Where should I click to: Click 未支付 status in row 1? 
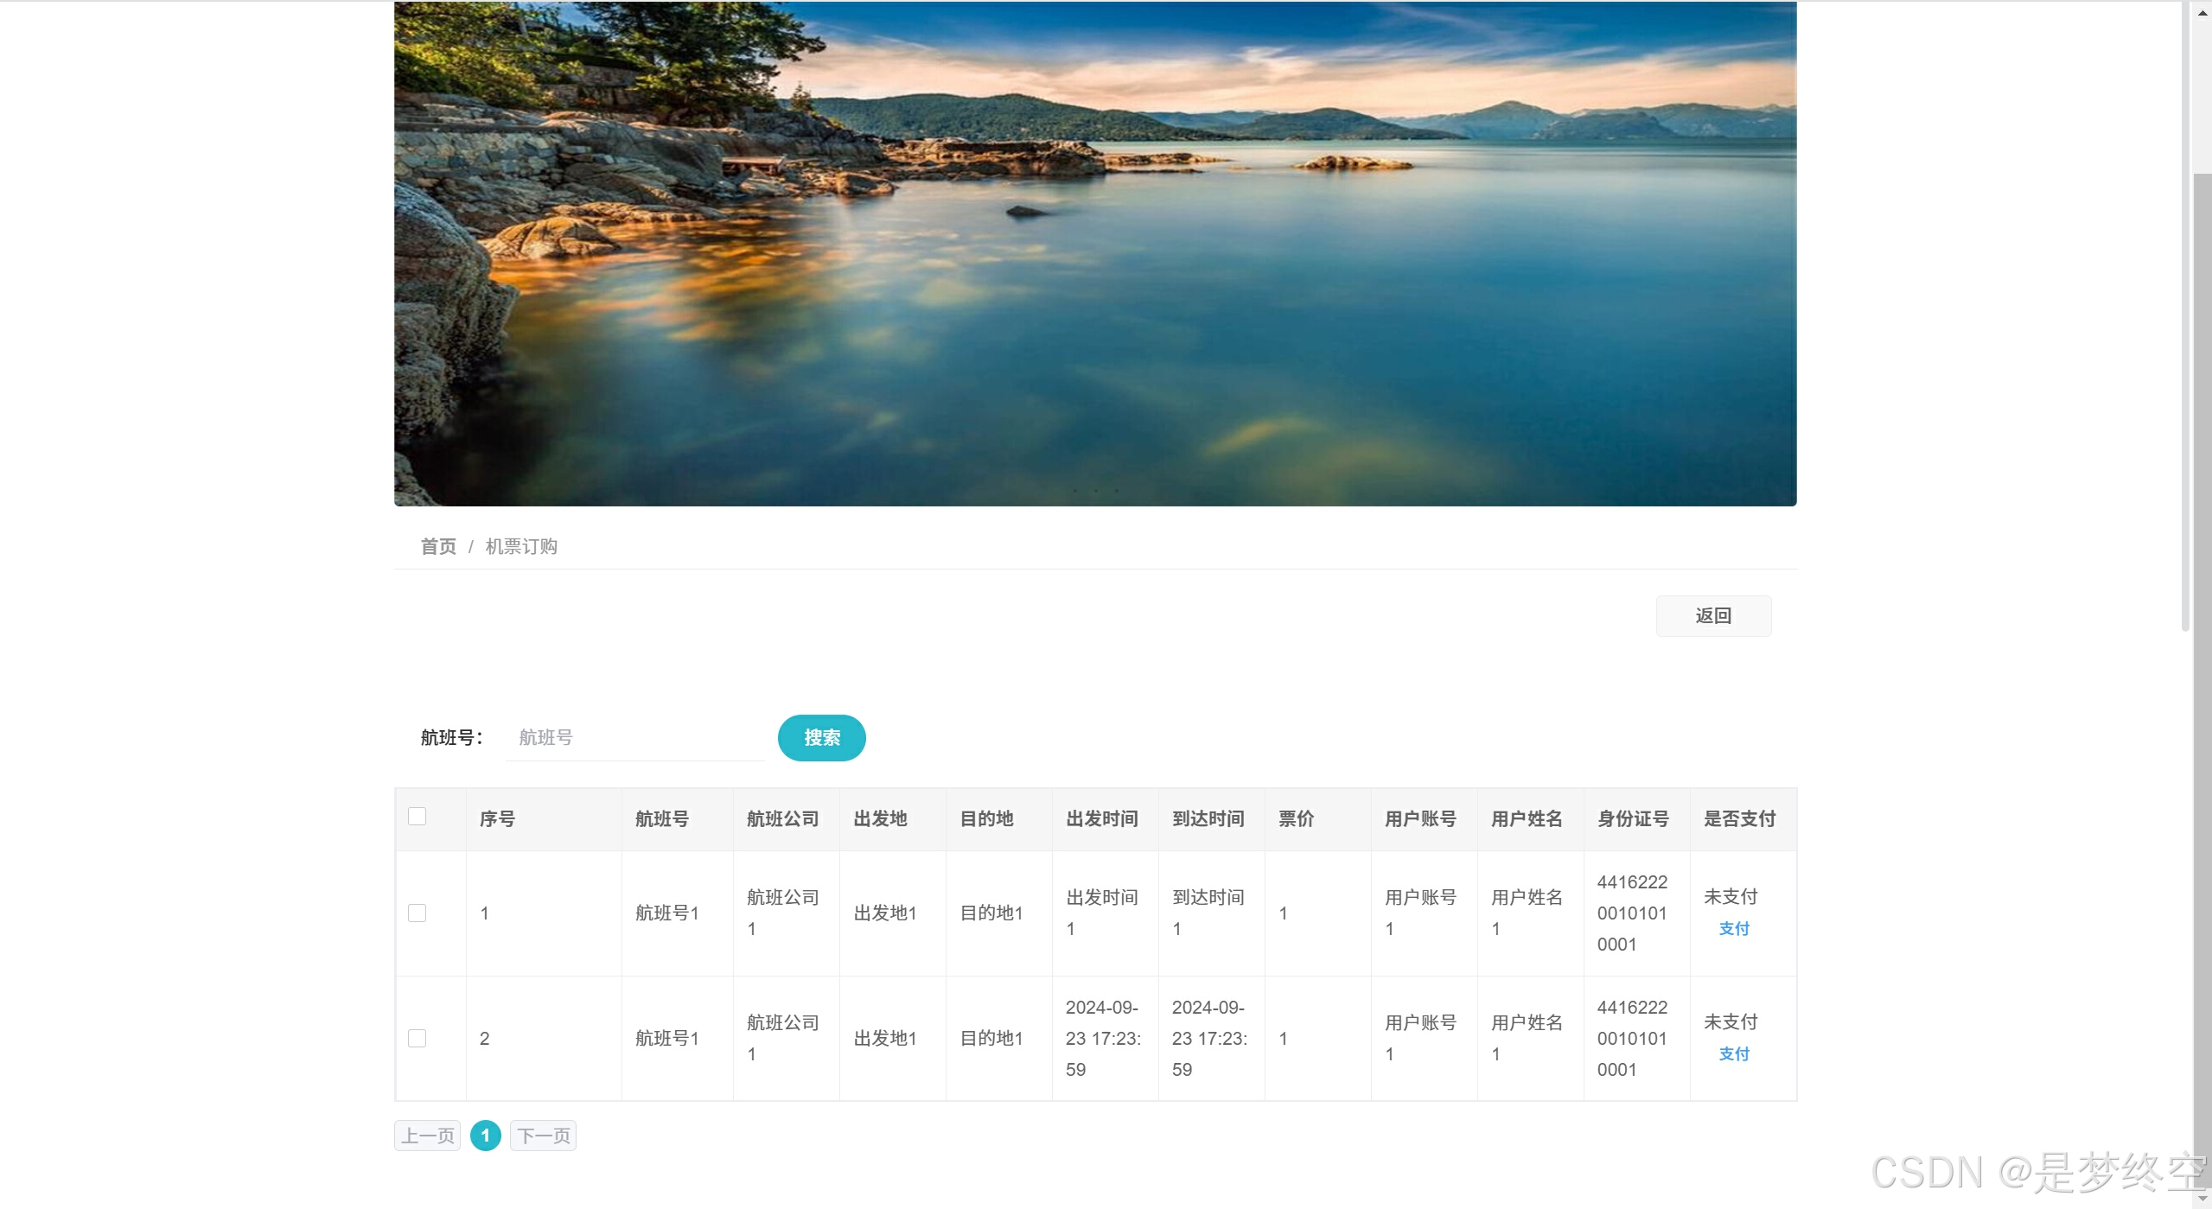[x=1731, y=897]
